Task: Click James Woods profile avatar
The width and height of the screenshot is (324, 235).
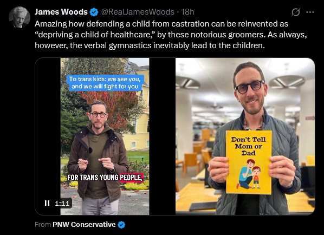Action: 20,17
